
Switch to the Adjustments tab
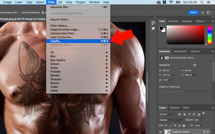(x=180, y=51)
